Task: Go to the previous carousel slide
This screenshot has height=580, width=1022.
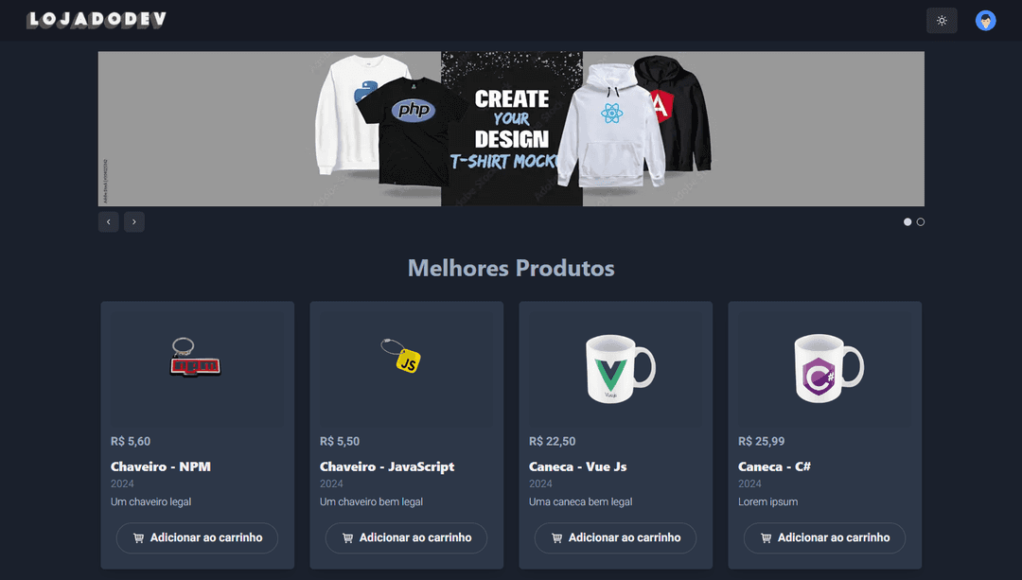Action: [108, 221]
